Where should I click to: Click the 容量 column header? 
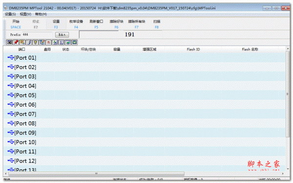tap(117, 49)
